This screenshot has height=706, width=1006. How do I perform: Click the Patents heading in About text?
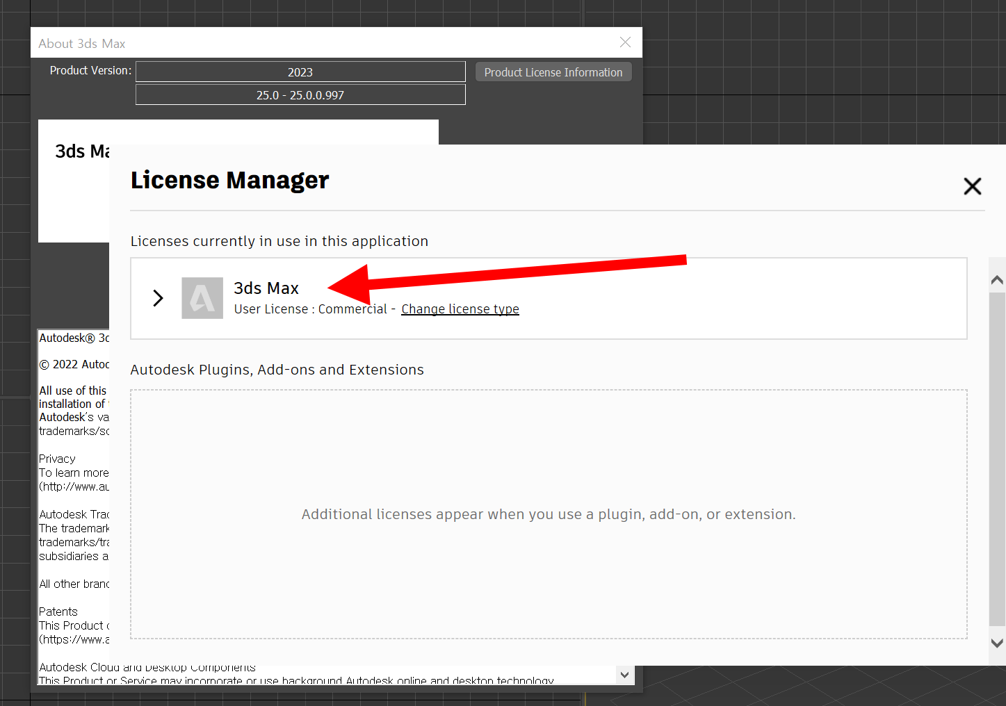(x=58, y=611)
